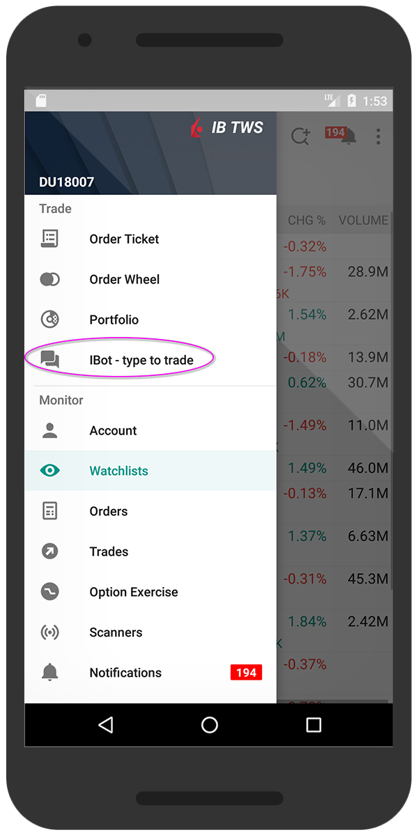This screenshot has width=418, height=837.
Task: Select the Scanners broadcast icon
Action: pyautogui.click(x=49, y=632)
